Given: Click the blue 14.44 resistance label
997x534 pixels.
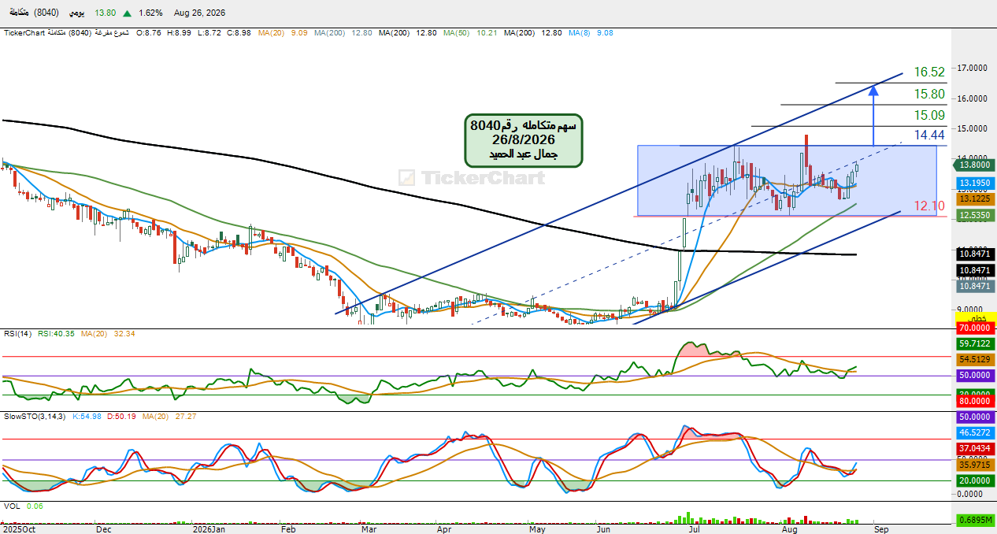Looking at the screenshot, I should [x=929, y=135].
